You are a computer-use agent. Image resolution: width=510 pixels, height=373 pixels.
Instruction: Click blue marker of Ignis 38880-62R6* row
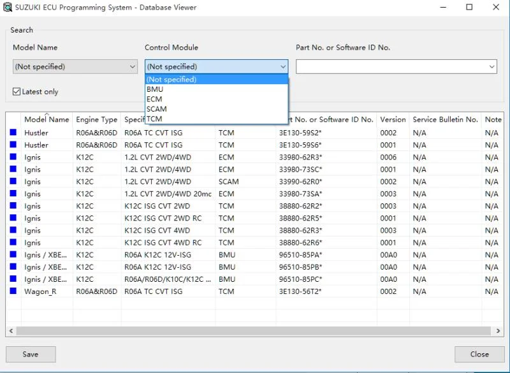coord(13,242)
